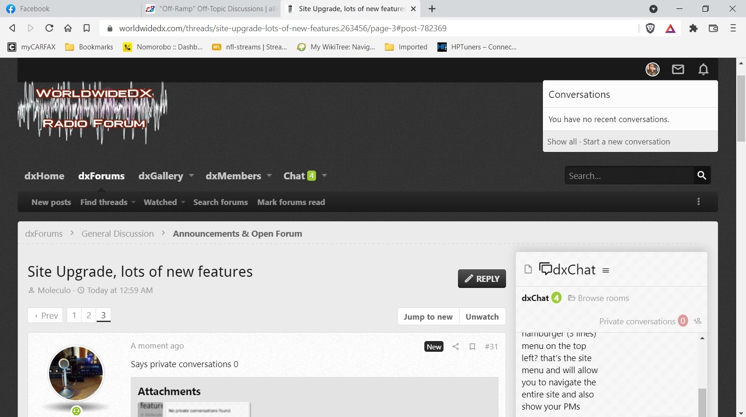Expand the dxMembers dropdown arrow
Screen dimensions: 746x417
click(269, 176)
